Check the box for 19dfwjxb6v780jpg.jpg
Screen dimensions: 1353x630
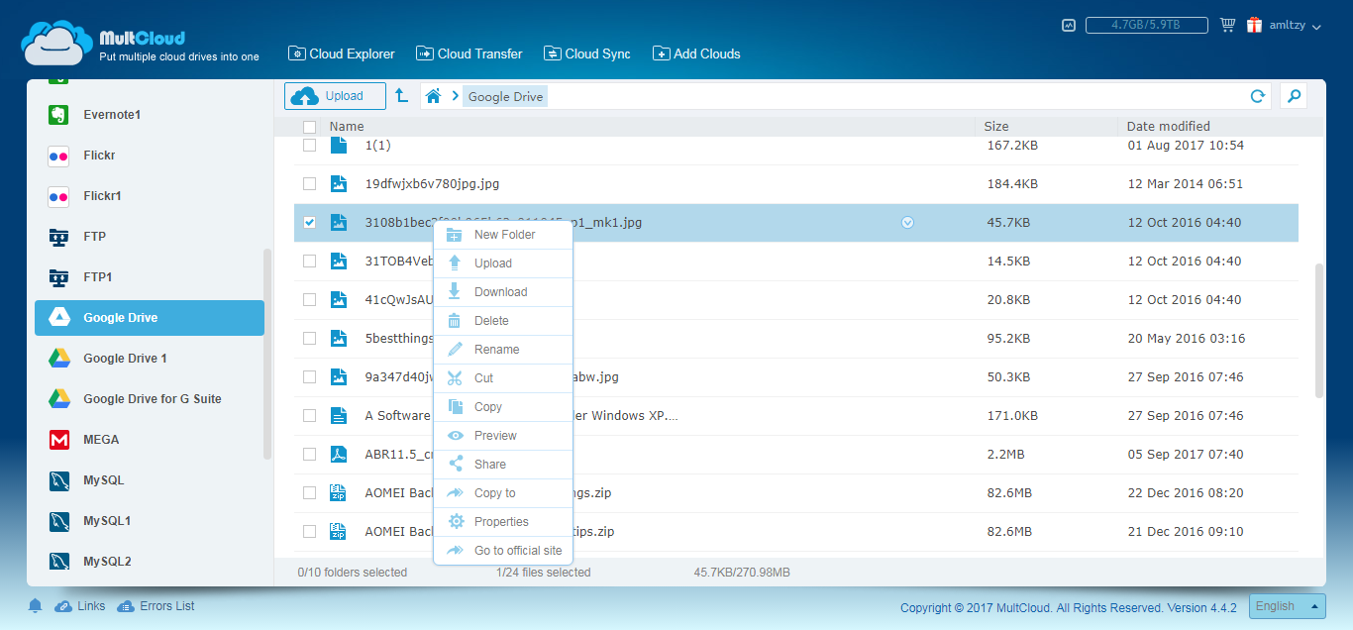pos(310,184)
